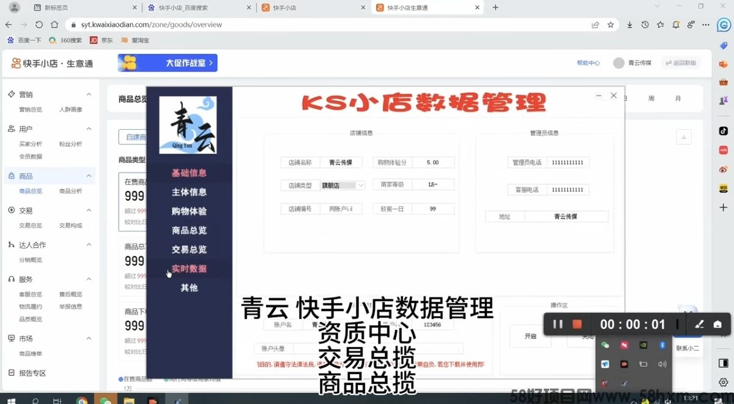Open the 店铺类型 dropdown showing 旗舰店

coord(343,185)
